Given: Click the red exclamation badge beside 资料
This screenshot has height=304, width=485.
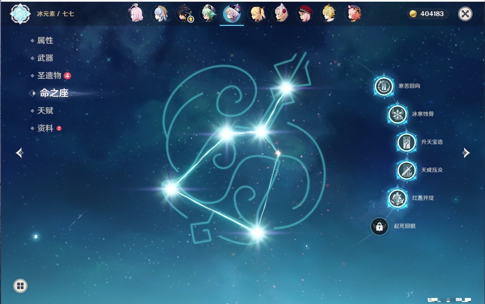Looking at the screenshot, I should pyautogui.click(x=59, y=128).
